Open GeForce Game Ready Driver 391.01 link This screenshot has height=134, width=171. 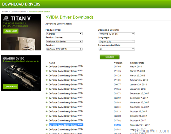pyautogui.click(x=66, y=80)
